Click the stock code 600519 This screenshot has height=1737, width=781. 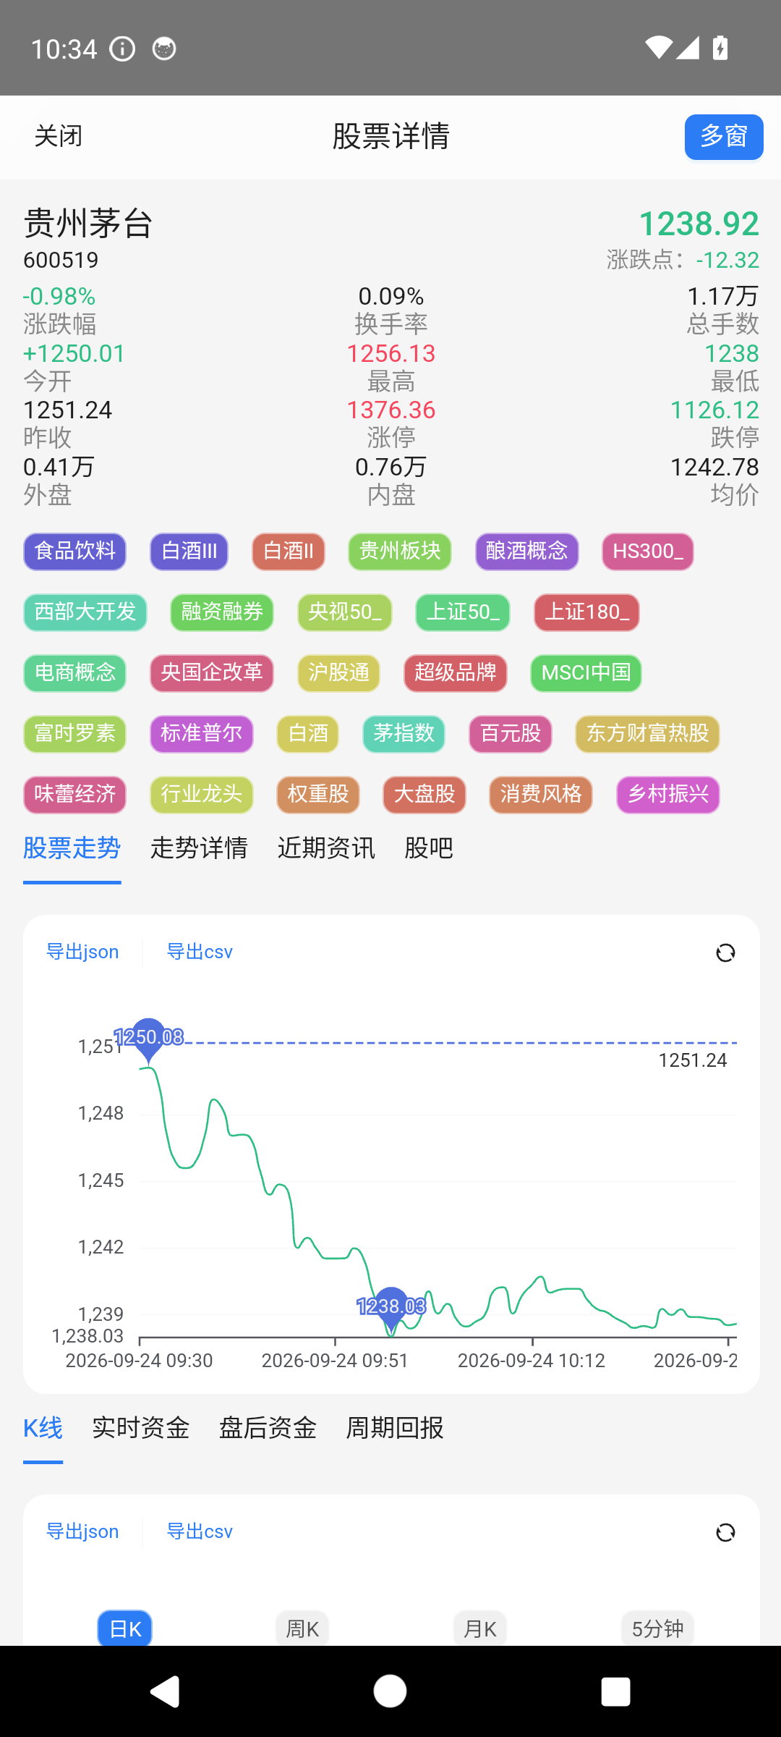tap(61, 260)
